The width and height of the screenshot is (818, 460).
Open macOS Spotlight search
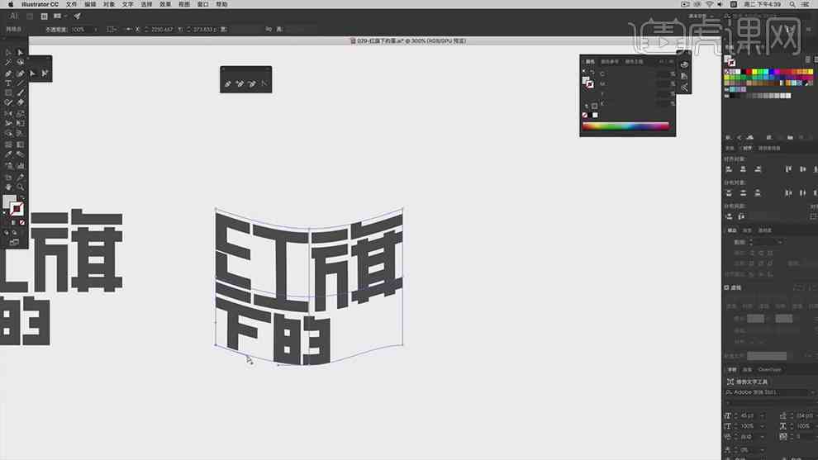tap(792, 4)
